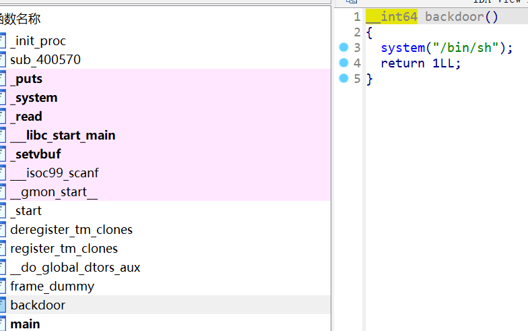
Task: Click the function icon beside sub_400570
Action: pyautogui.click(x=3, y=59)
